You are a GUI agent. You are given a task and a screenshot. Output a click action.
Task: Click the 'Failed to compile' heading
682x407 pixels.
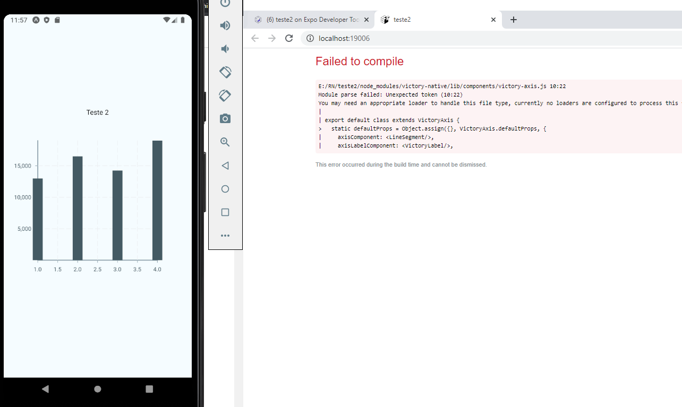(360, 62)
